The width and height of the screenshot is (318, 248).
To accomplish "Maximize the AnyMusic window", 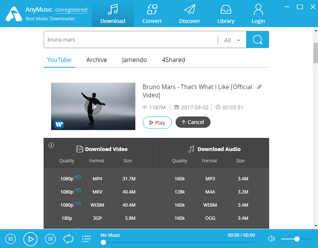I will (300, 7).
